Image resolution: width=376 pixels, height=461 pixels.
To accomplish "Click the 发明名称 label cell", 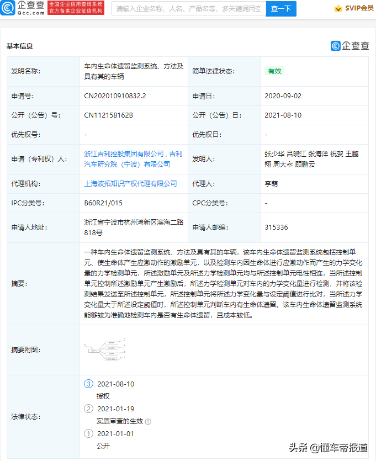I will 43,71.
